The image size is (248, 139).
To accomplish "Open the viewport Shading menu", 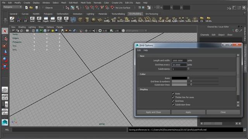I will tap(22, 27).
